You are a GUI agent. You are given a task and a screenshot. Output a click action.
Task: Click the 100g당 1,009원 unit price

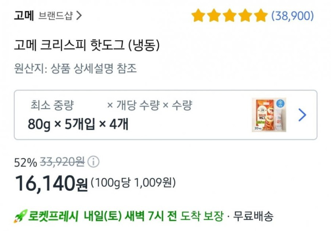coord(133,183)
